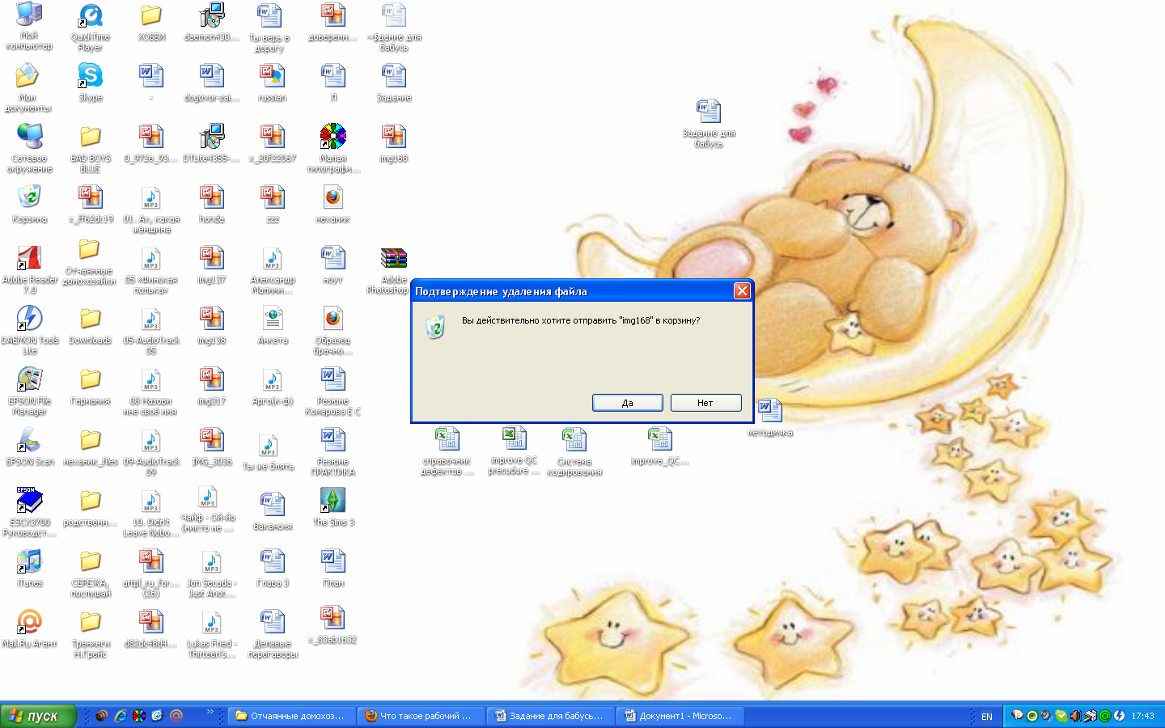
Task: Select the Downloads folder icon
Action: click(x=91, y=326)
